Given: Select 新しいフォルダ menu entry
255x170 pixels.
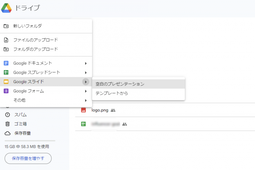Looking at the screenshot, I should point(27,26).
